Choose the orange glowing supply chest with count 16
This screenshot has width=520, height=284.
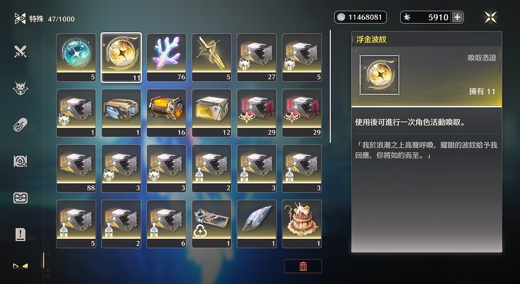[166, 113]
